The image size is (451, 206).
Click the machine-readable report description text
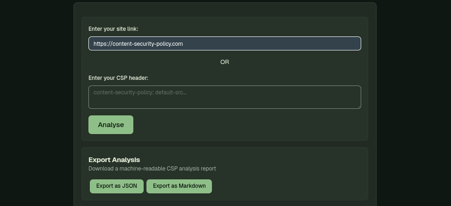tap(152, 169)
